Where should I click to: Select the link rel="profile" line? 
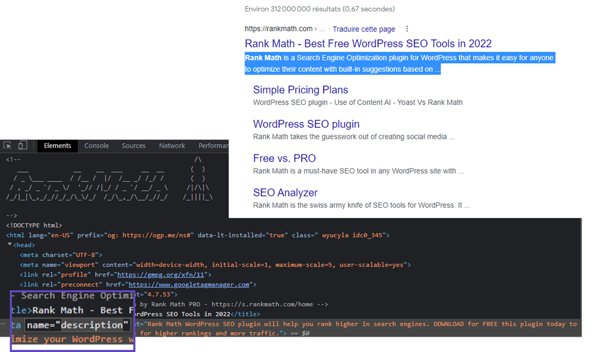pyautogui.click(x=116, y=275)
